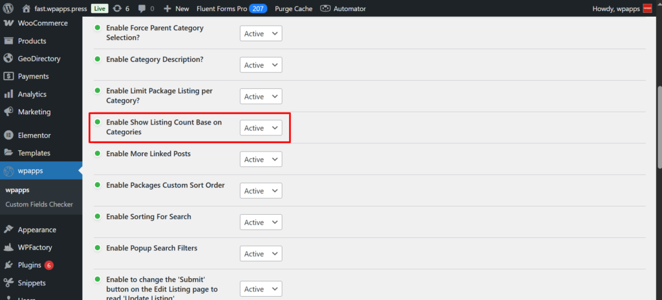Open the WooCommerce menu

[43, 23]
